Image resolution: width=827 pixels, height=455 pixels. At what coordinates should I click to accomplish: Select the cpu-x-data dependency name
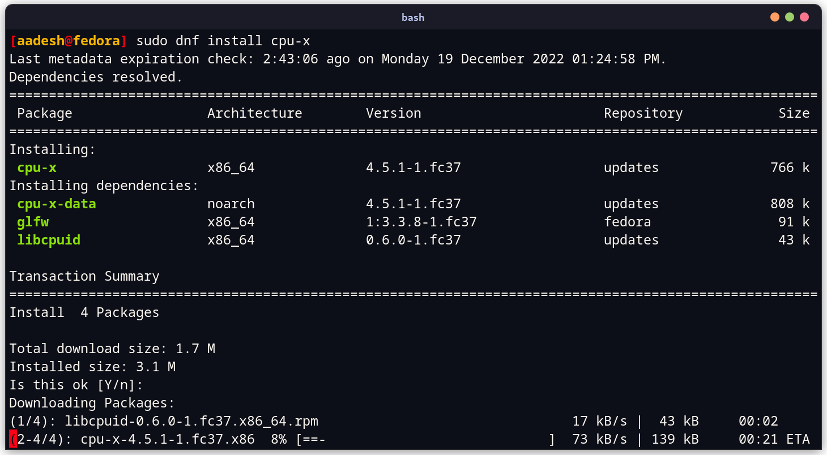tap(57, 203)
